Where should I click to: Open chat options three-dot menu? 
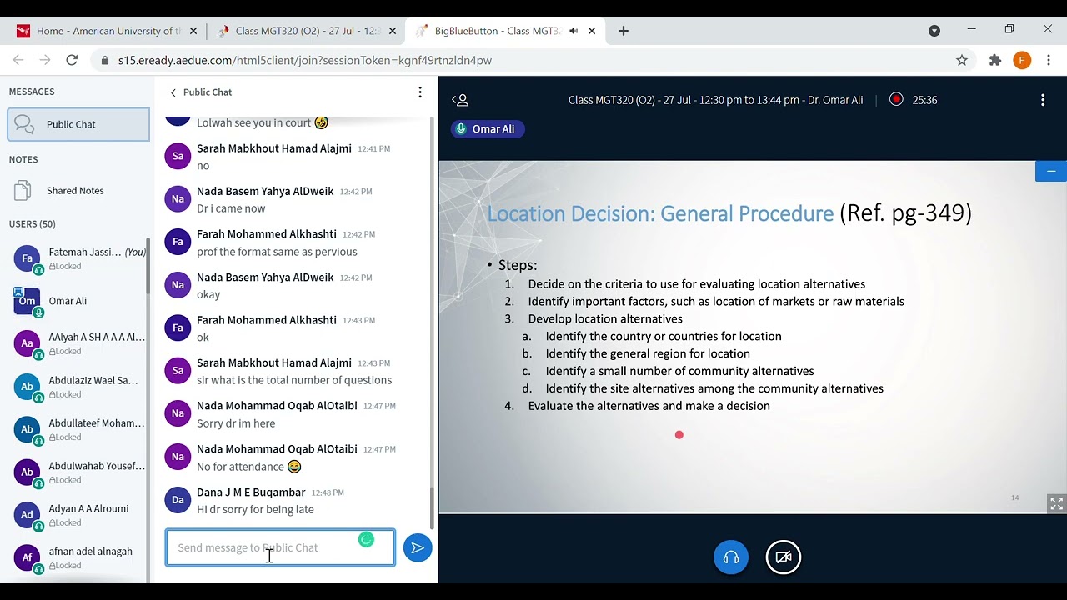420,92
